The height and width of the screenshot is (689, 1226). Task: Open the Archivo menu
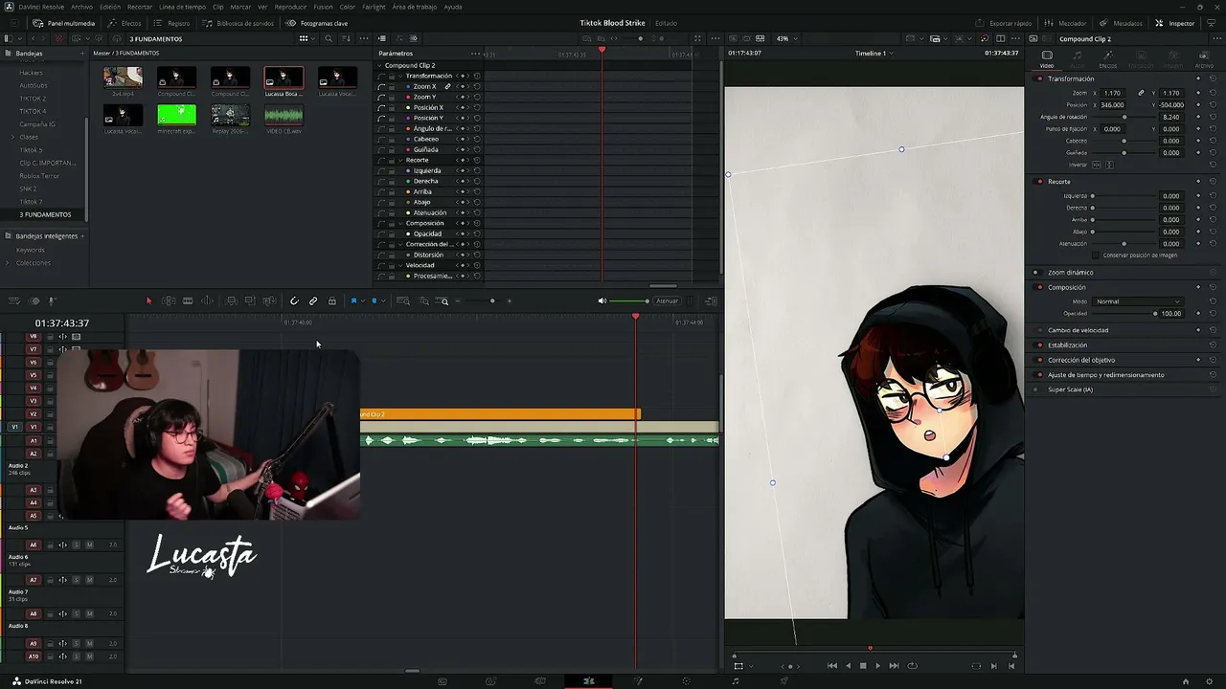coord(82,7)
